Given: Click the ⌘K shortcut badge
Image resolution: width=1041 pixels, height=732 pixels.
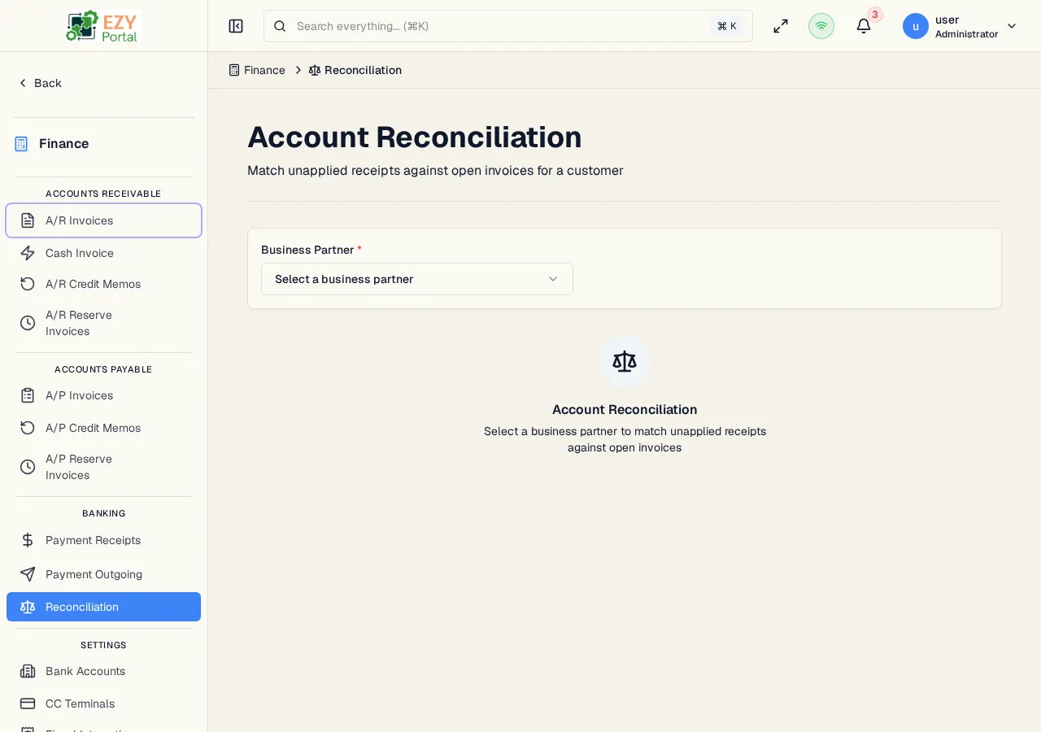Looking at the screenshot, I should [x=727, y=26].
